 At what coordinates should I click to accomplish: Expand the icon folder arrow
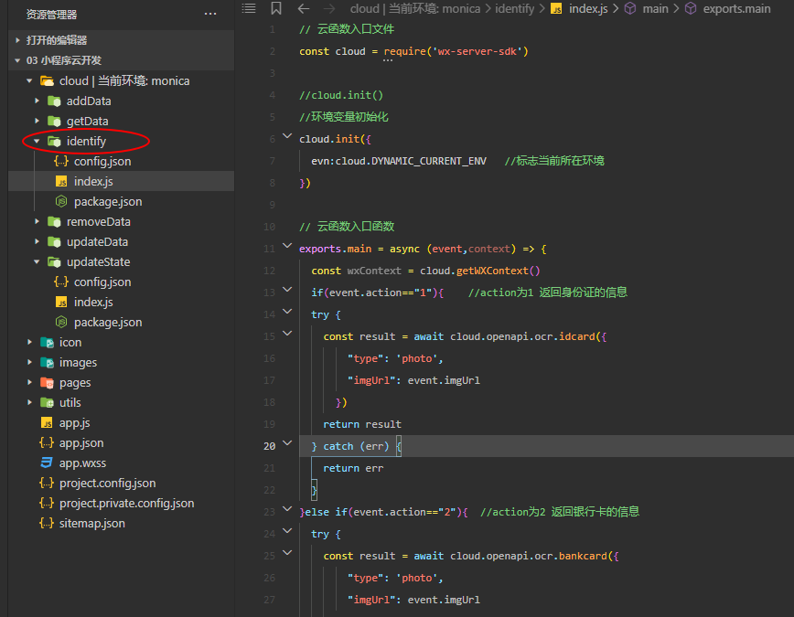29,342
